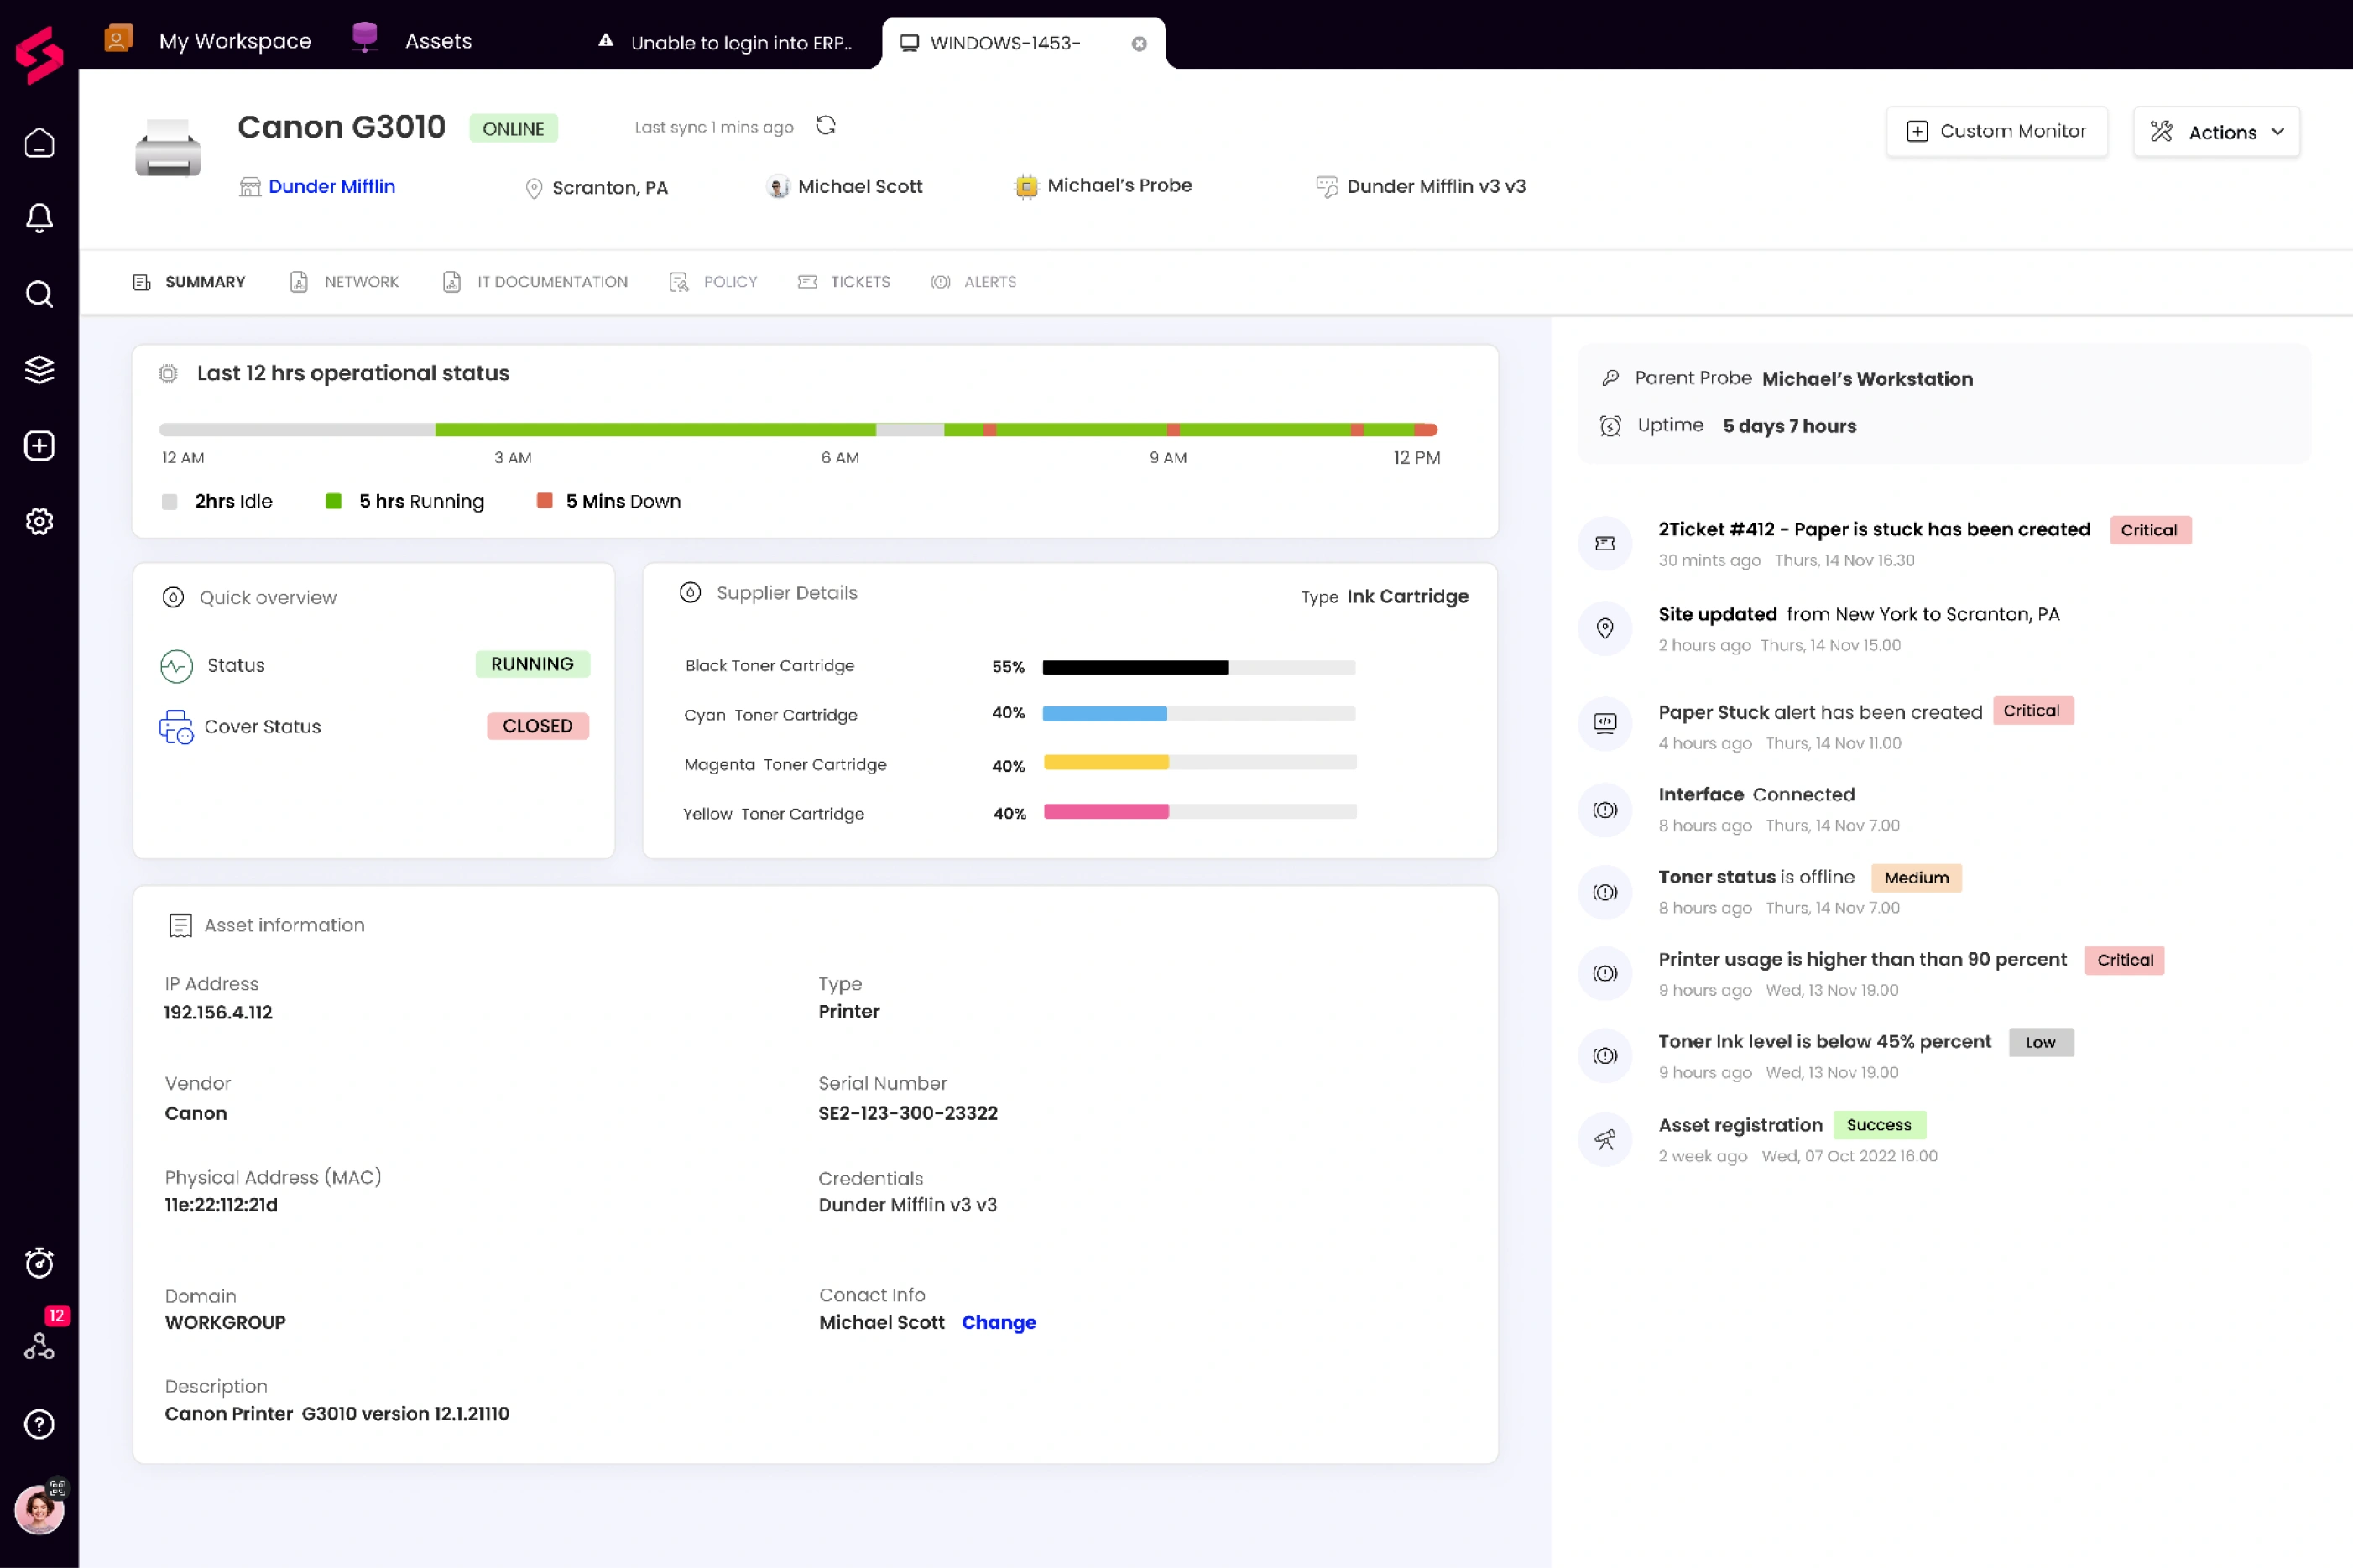2353x1568 pixels.
Task: Switch to My Workspace tab
Action: pos(208,41)
